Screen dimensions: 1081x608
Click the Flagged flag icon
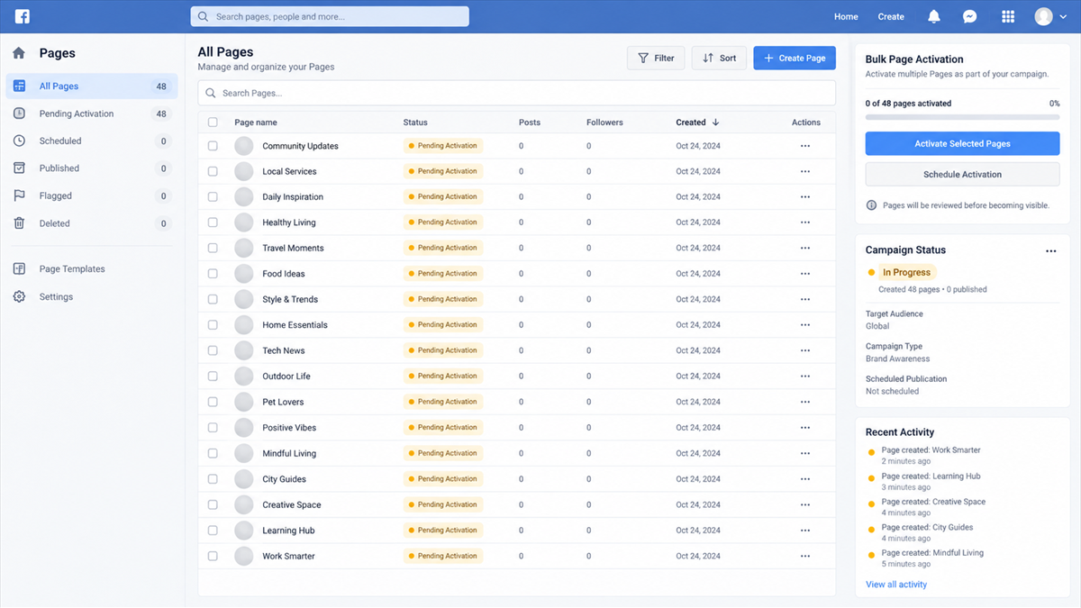[19, 195]
